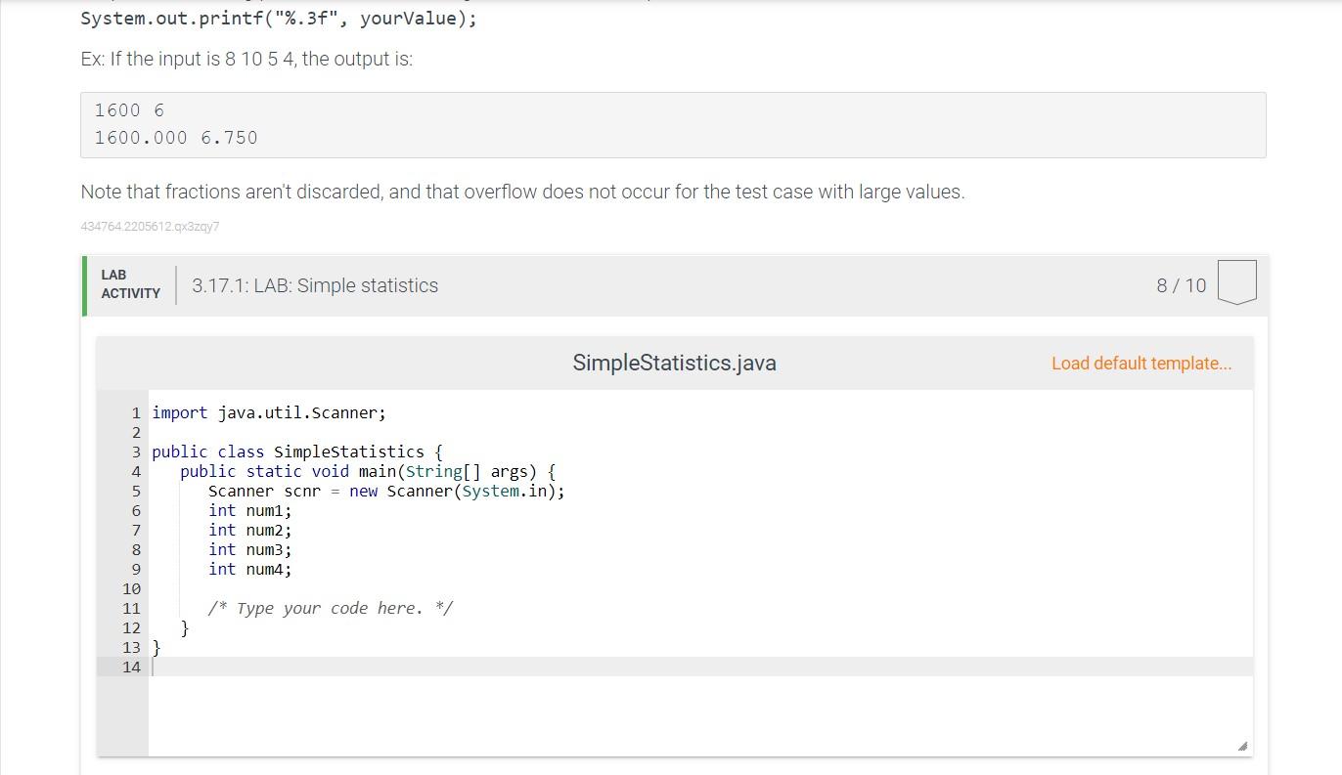The width and height of the screenshot is (1342, 775).
Task: Click the import java.util.Scanner statement
Action: point(267,412)
